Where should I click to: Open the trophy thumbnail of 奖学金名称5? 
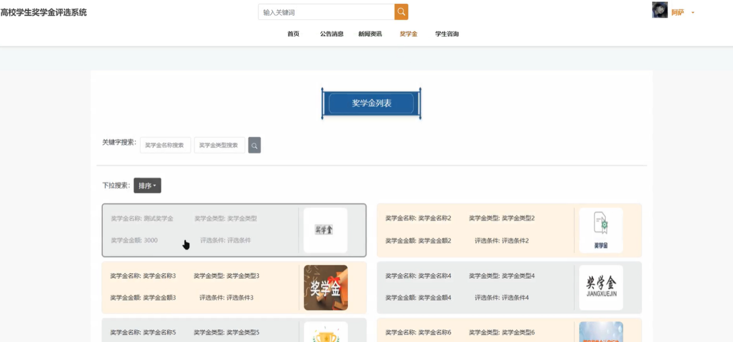(326, 332)
